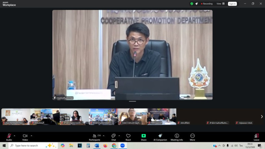Show Meeting info

click(x=177, y=136)
